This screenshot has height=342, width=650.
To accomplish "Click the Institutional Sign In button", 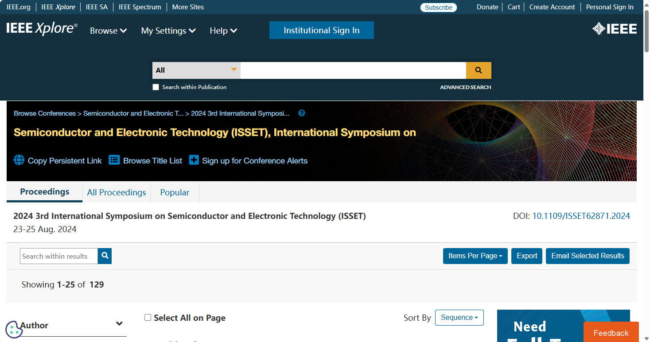I will 322,30.
